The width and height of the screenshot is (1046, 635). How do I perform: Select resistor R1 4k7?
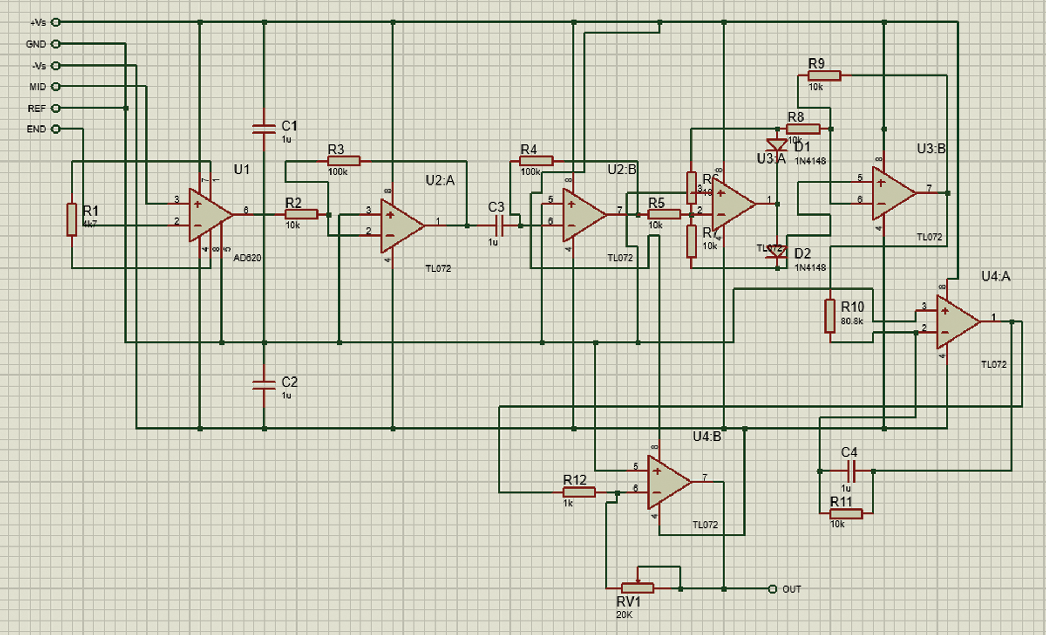point(71,219)
